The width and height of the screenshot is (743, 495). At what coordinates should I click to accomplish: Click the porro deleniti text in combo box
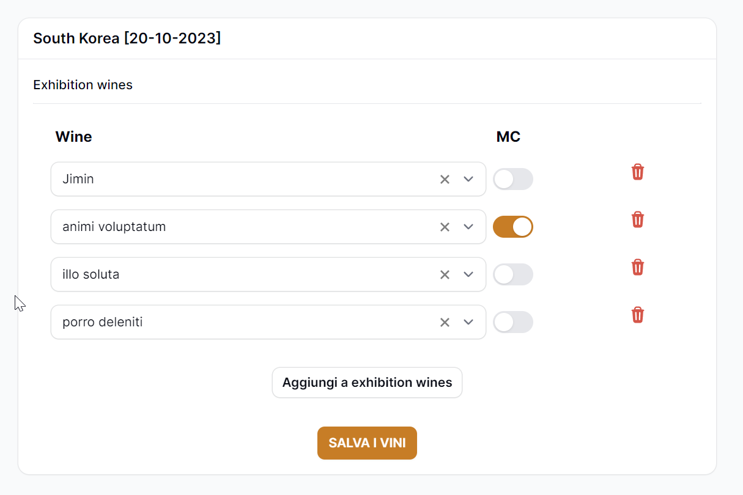click(x=103, y=322)
